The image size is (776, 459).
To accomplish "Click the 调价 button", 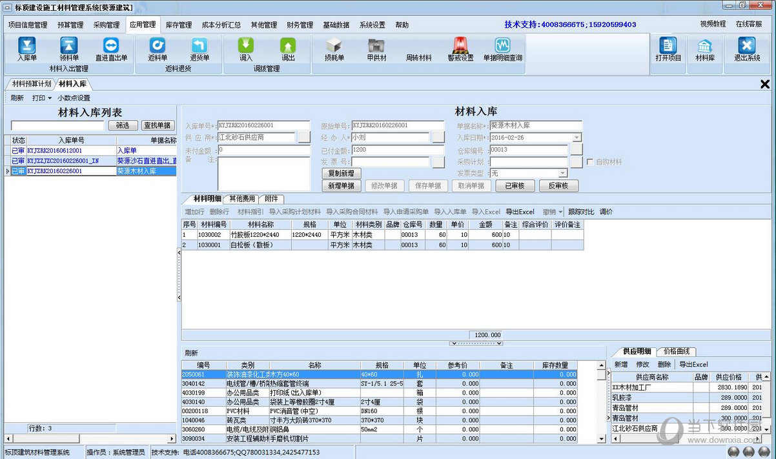I will (606, 212).
